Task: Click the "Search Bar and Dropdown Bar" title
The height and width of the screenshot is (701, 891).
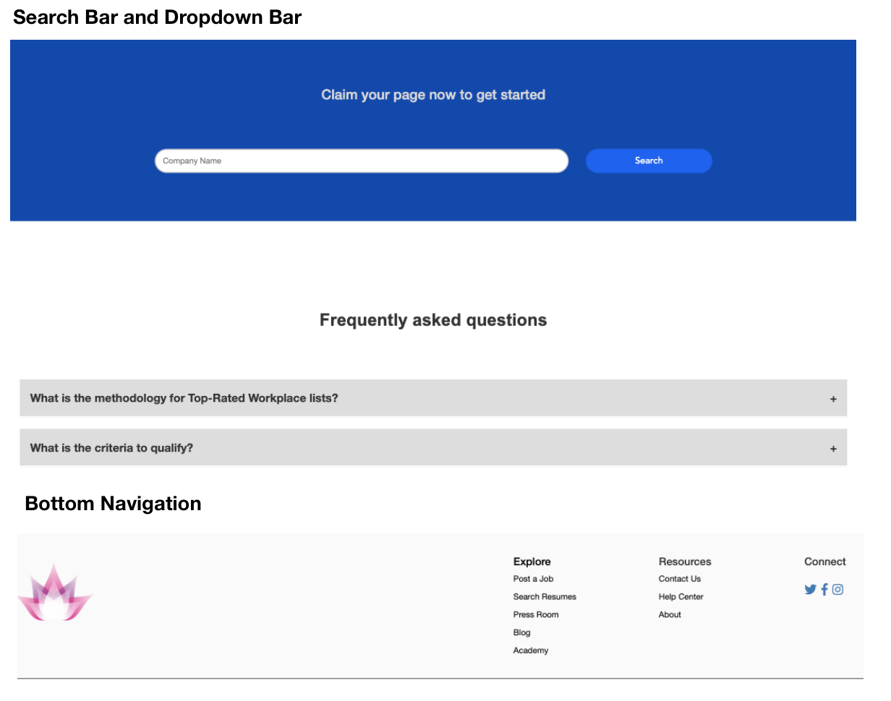Action: point(157,17)
